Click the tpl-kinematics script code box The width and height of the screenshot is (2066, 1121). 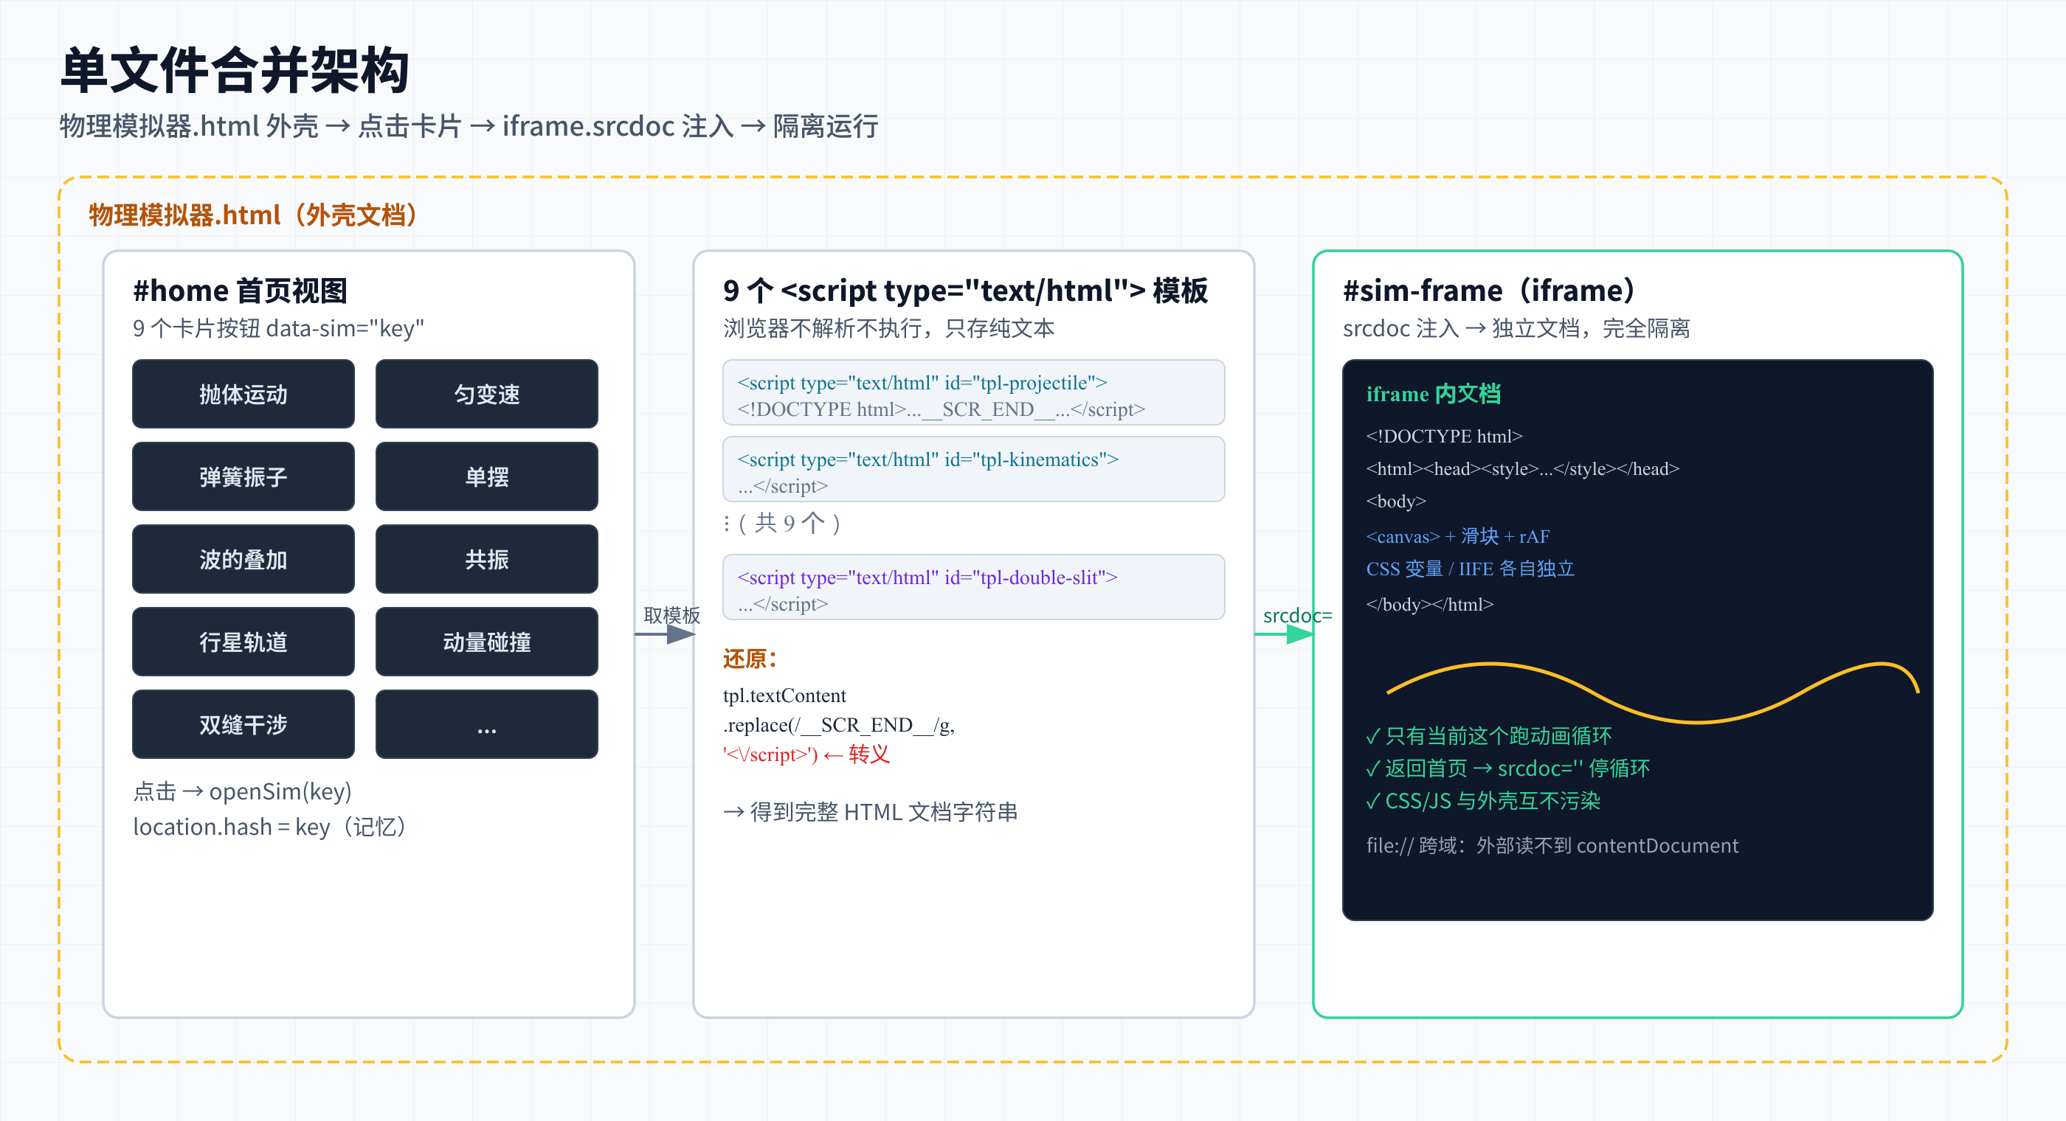pyautogui.click(x=974, y=469)
